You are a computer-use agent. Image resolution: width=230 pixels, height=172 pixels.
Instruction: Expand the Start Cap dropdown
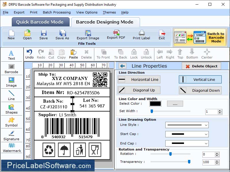pyautogui.click(x=187, y=134)
